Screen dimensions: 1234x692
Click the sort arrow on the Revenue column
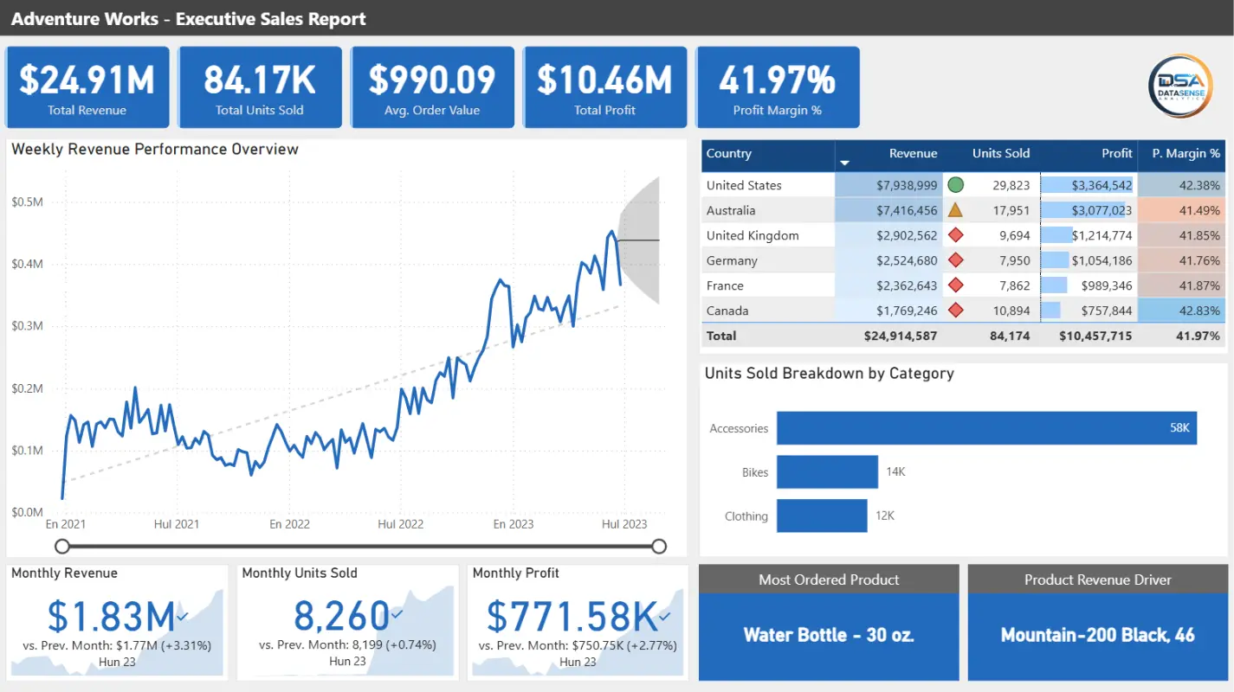(845, 163)
